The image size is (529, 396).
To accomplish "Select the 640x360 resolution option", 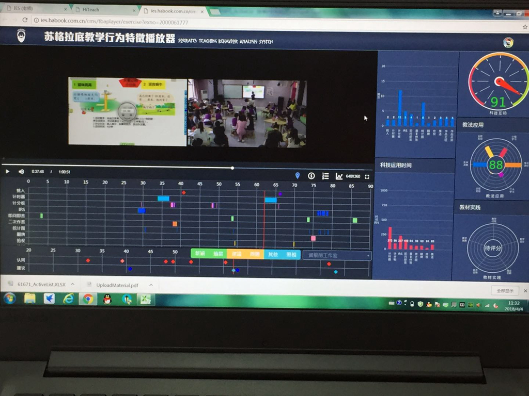I will [353, 176].
